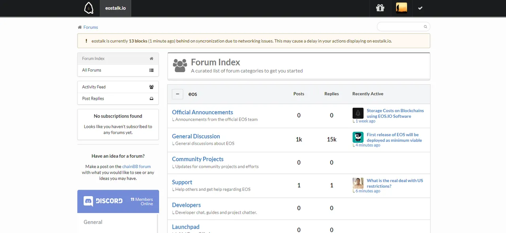Click the checkmark icon in the header
This screenshot has width=506, height=233.
coord(420,8)
